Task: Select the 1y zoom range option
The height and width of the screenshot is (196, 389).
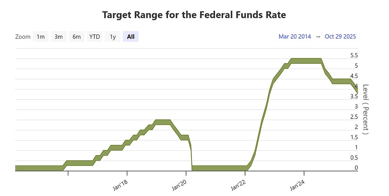Action: [x=112, y=37]
